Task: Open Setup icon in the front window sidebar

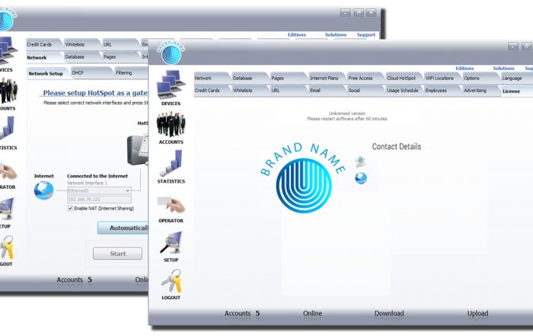Action: click(x=171, y=243)
